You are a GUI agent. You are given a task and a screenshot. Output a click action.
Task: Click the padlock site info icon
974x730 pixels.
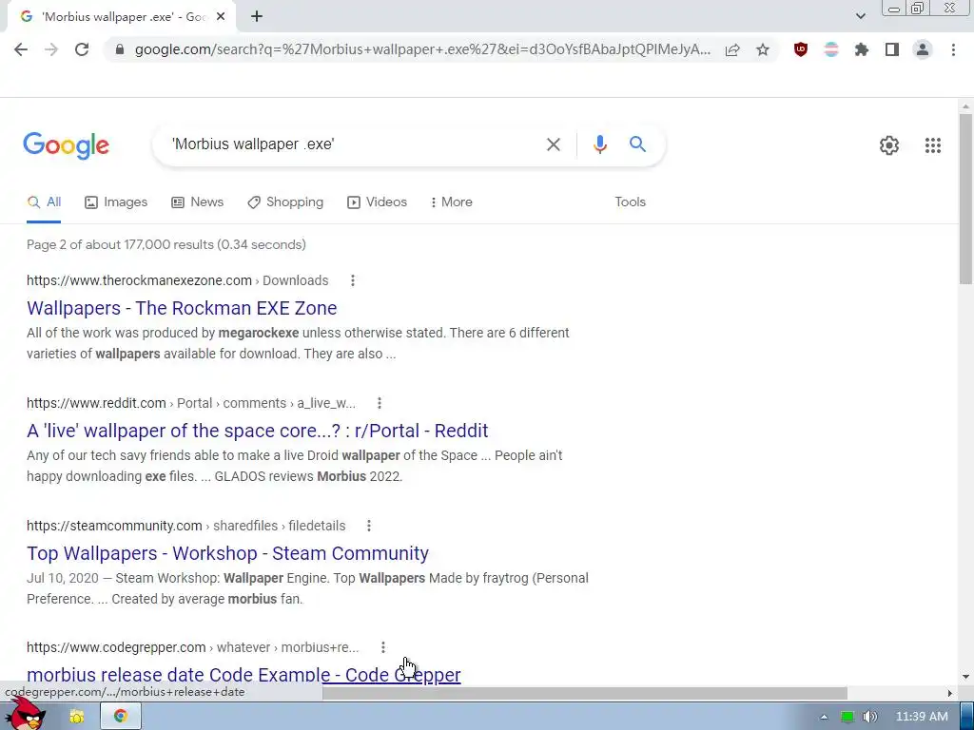tap(120, 49)
